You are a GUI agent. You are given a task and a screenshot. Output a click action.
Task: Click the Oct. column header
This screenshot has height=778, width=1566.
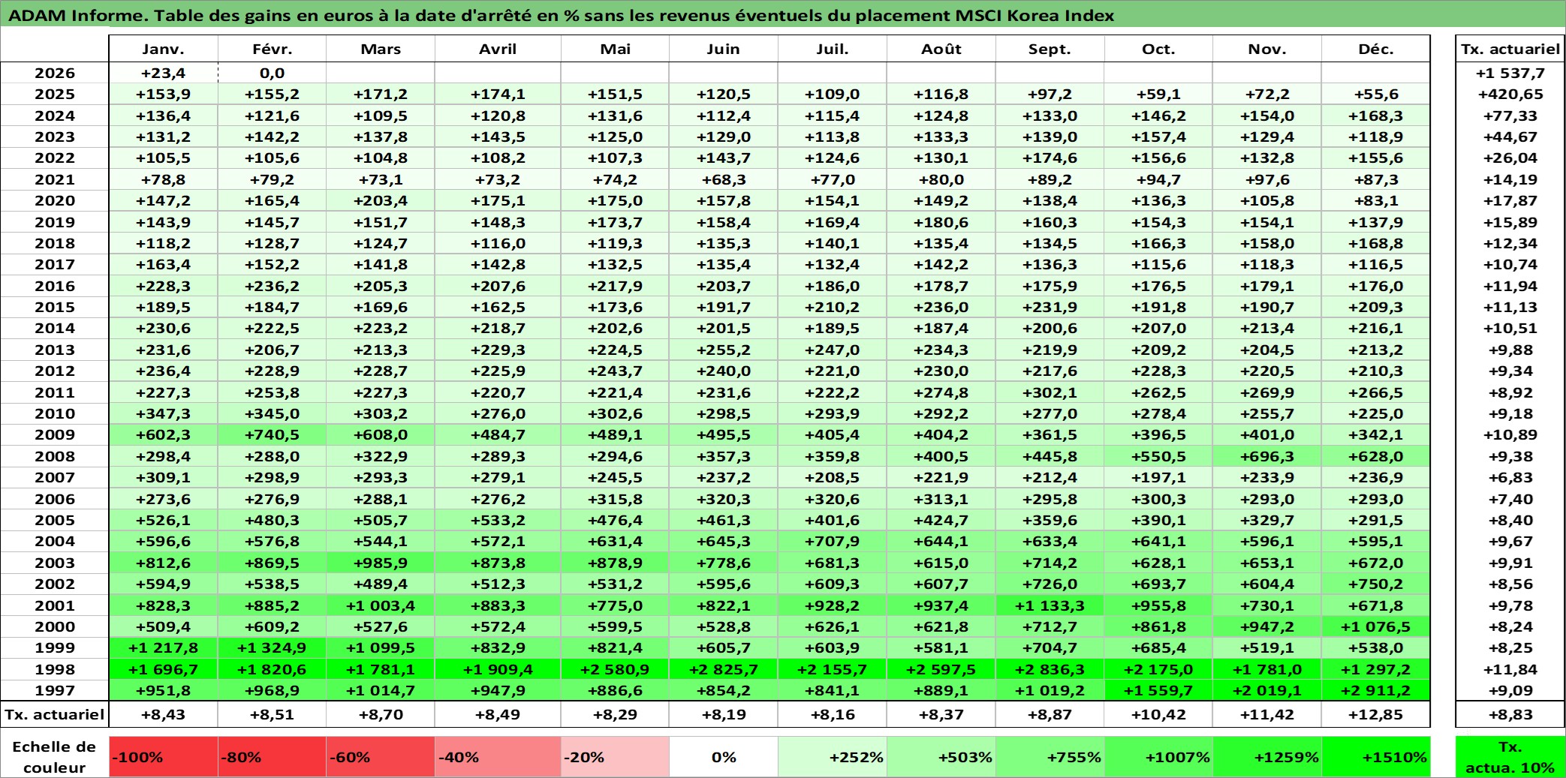pos(1158,49)
